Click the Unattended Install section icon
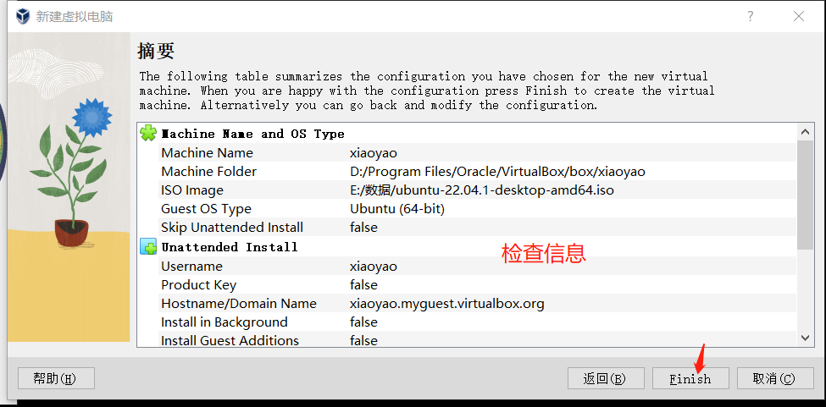826x407 pixels. [x=148, y=246]
